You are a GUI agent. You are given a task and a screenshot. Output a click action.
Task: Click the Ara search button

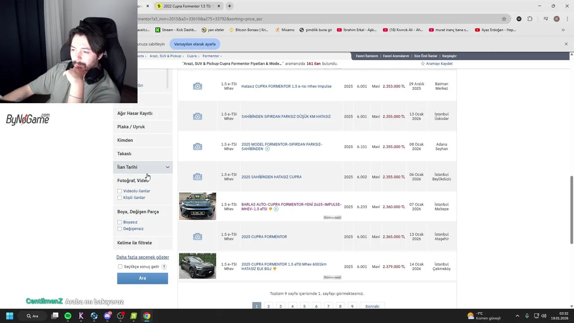tap(143, 278)
